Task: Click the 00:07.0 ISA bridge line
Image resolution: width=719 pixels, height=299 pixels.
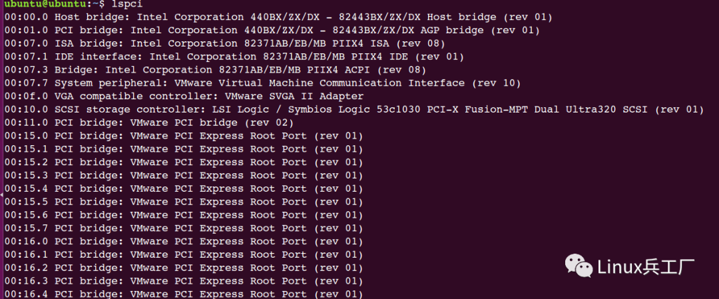Action: (225, 44)
